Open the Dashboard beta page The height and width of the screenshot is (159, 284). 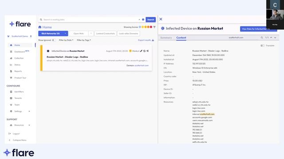pyautogui.click(x=20, y=52)
